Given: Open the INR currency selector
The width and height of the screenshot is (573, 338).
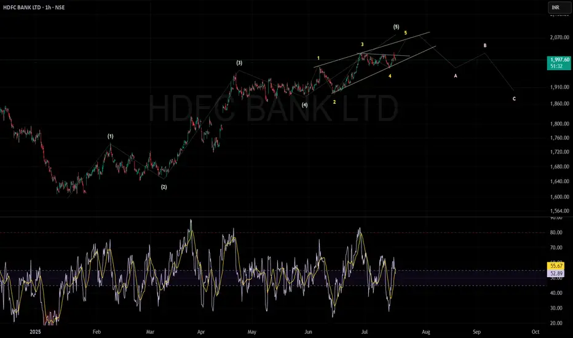Looking at the screenshot, I should pyautogui.click(x=559, y=7).
